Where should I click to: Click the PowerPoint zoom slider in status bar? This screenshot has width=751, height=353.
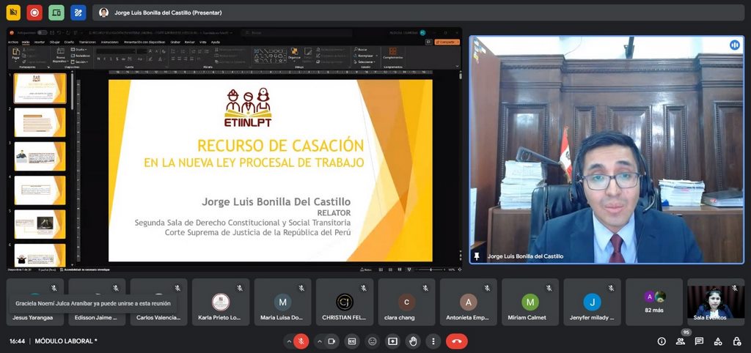(430, 270)
